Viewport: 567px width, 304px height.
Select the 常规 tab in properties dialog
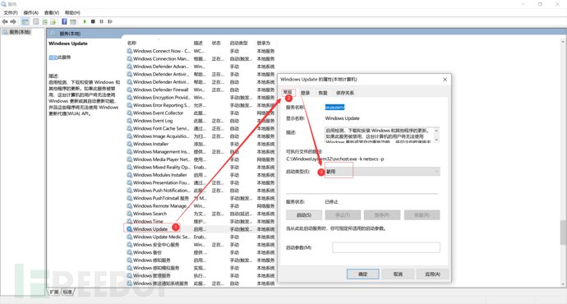pyautogui.click(x=288, y=93)
